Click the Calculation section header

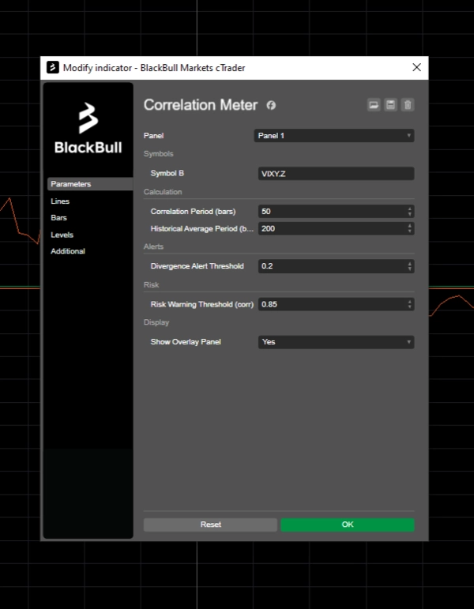pyautogui.click(x=163, y=192)
